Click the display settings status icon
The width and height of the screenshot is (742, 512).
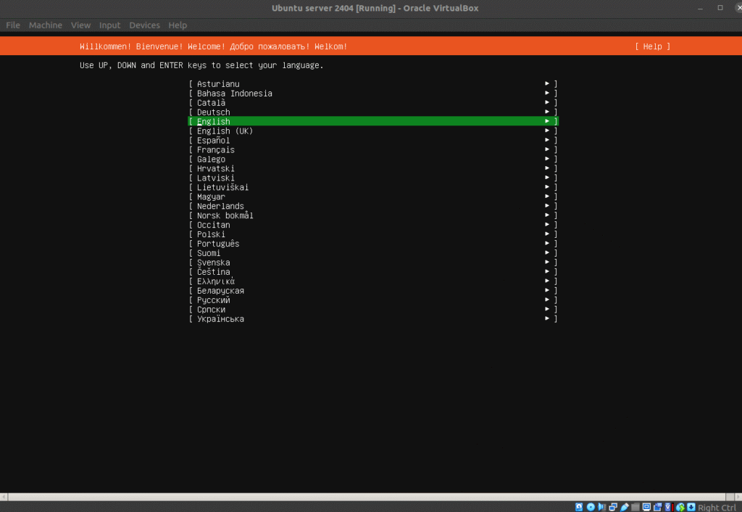(x=646, y=507)
